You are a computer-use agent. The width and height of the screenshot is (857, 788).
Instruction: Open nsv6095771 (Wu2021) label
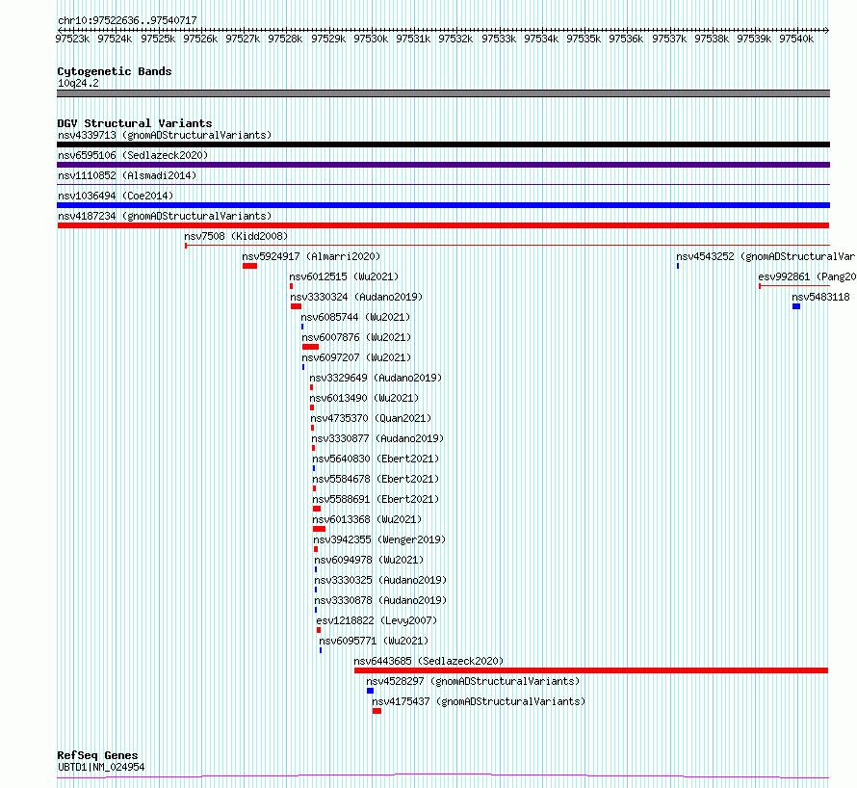[x=374, y=641]
